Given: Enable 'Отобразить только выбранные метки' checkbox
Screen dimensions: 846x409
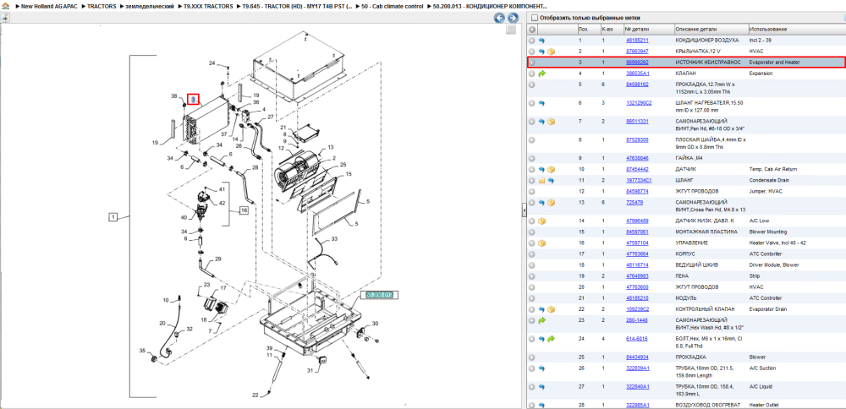Looking at the screenshot, I should (534, 18).
